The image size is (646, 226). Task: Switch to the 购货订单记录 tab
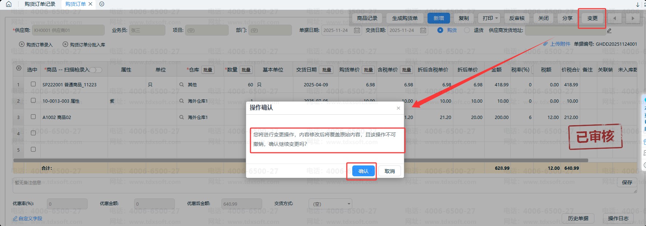coord(40,4)
